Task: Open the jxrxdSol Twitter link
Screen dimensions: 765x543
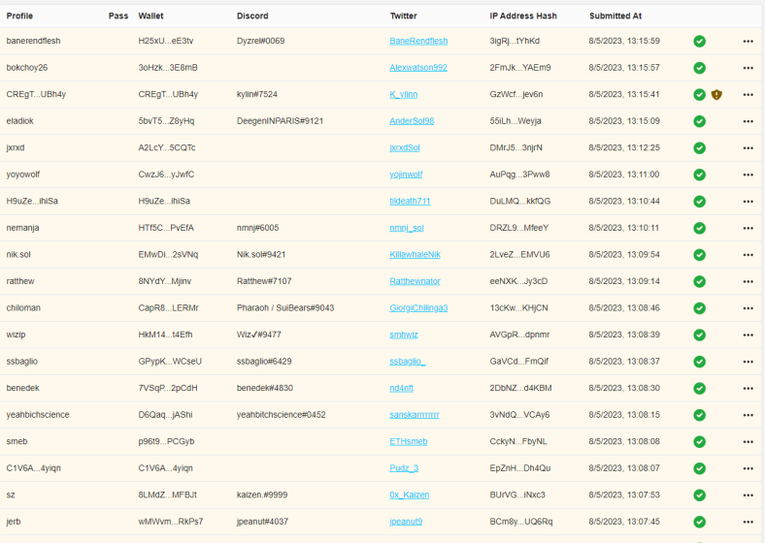Action: coord(405,147)
